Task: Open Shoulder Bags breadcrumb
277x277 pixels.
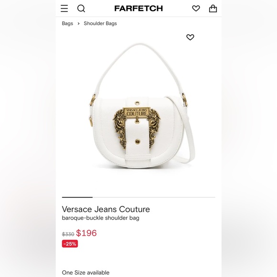Action: [x=100, y=23]
